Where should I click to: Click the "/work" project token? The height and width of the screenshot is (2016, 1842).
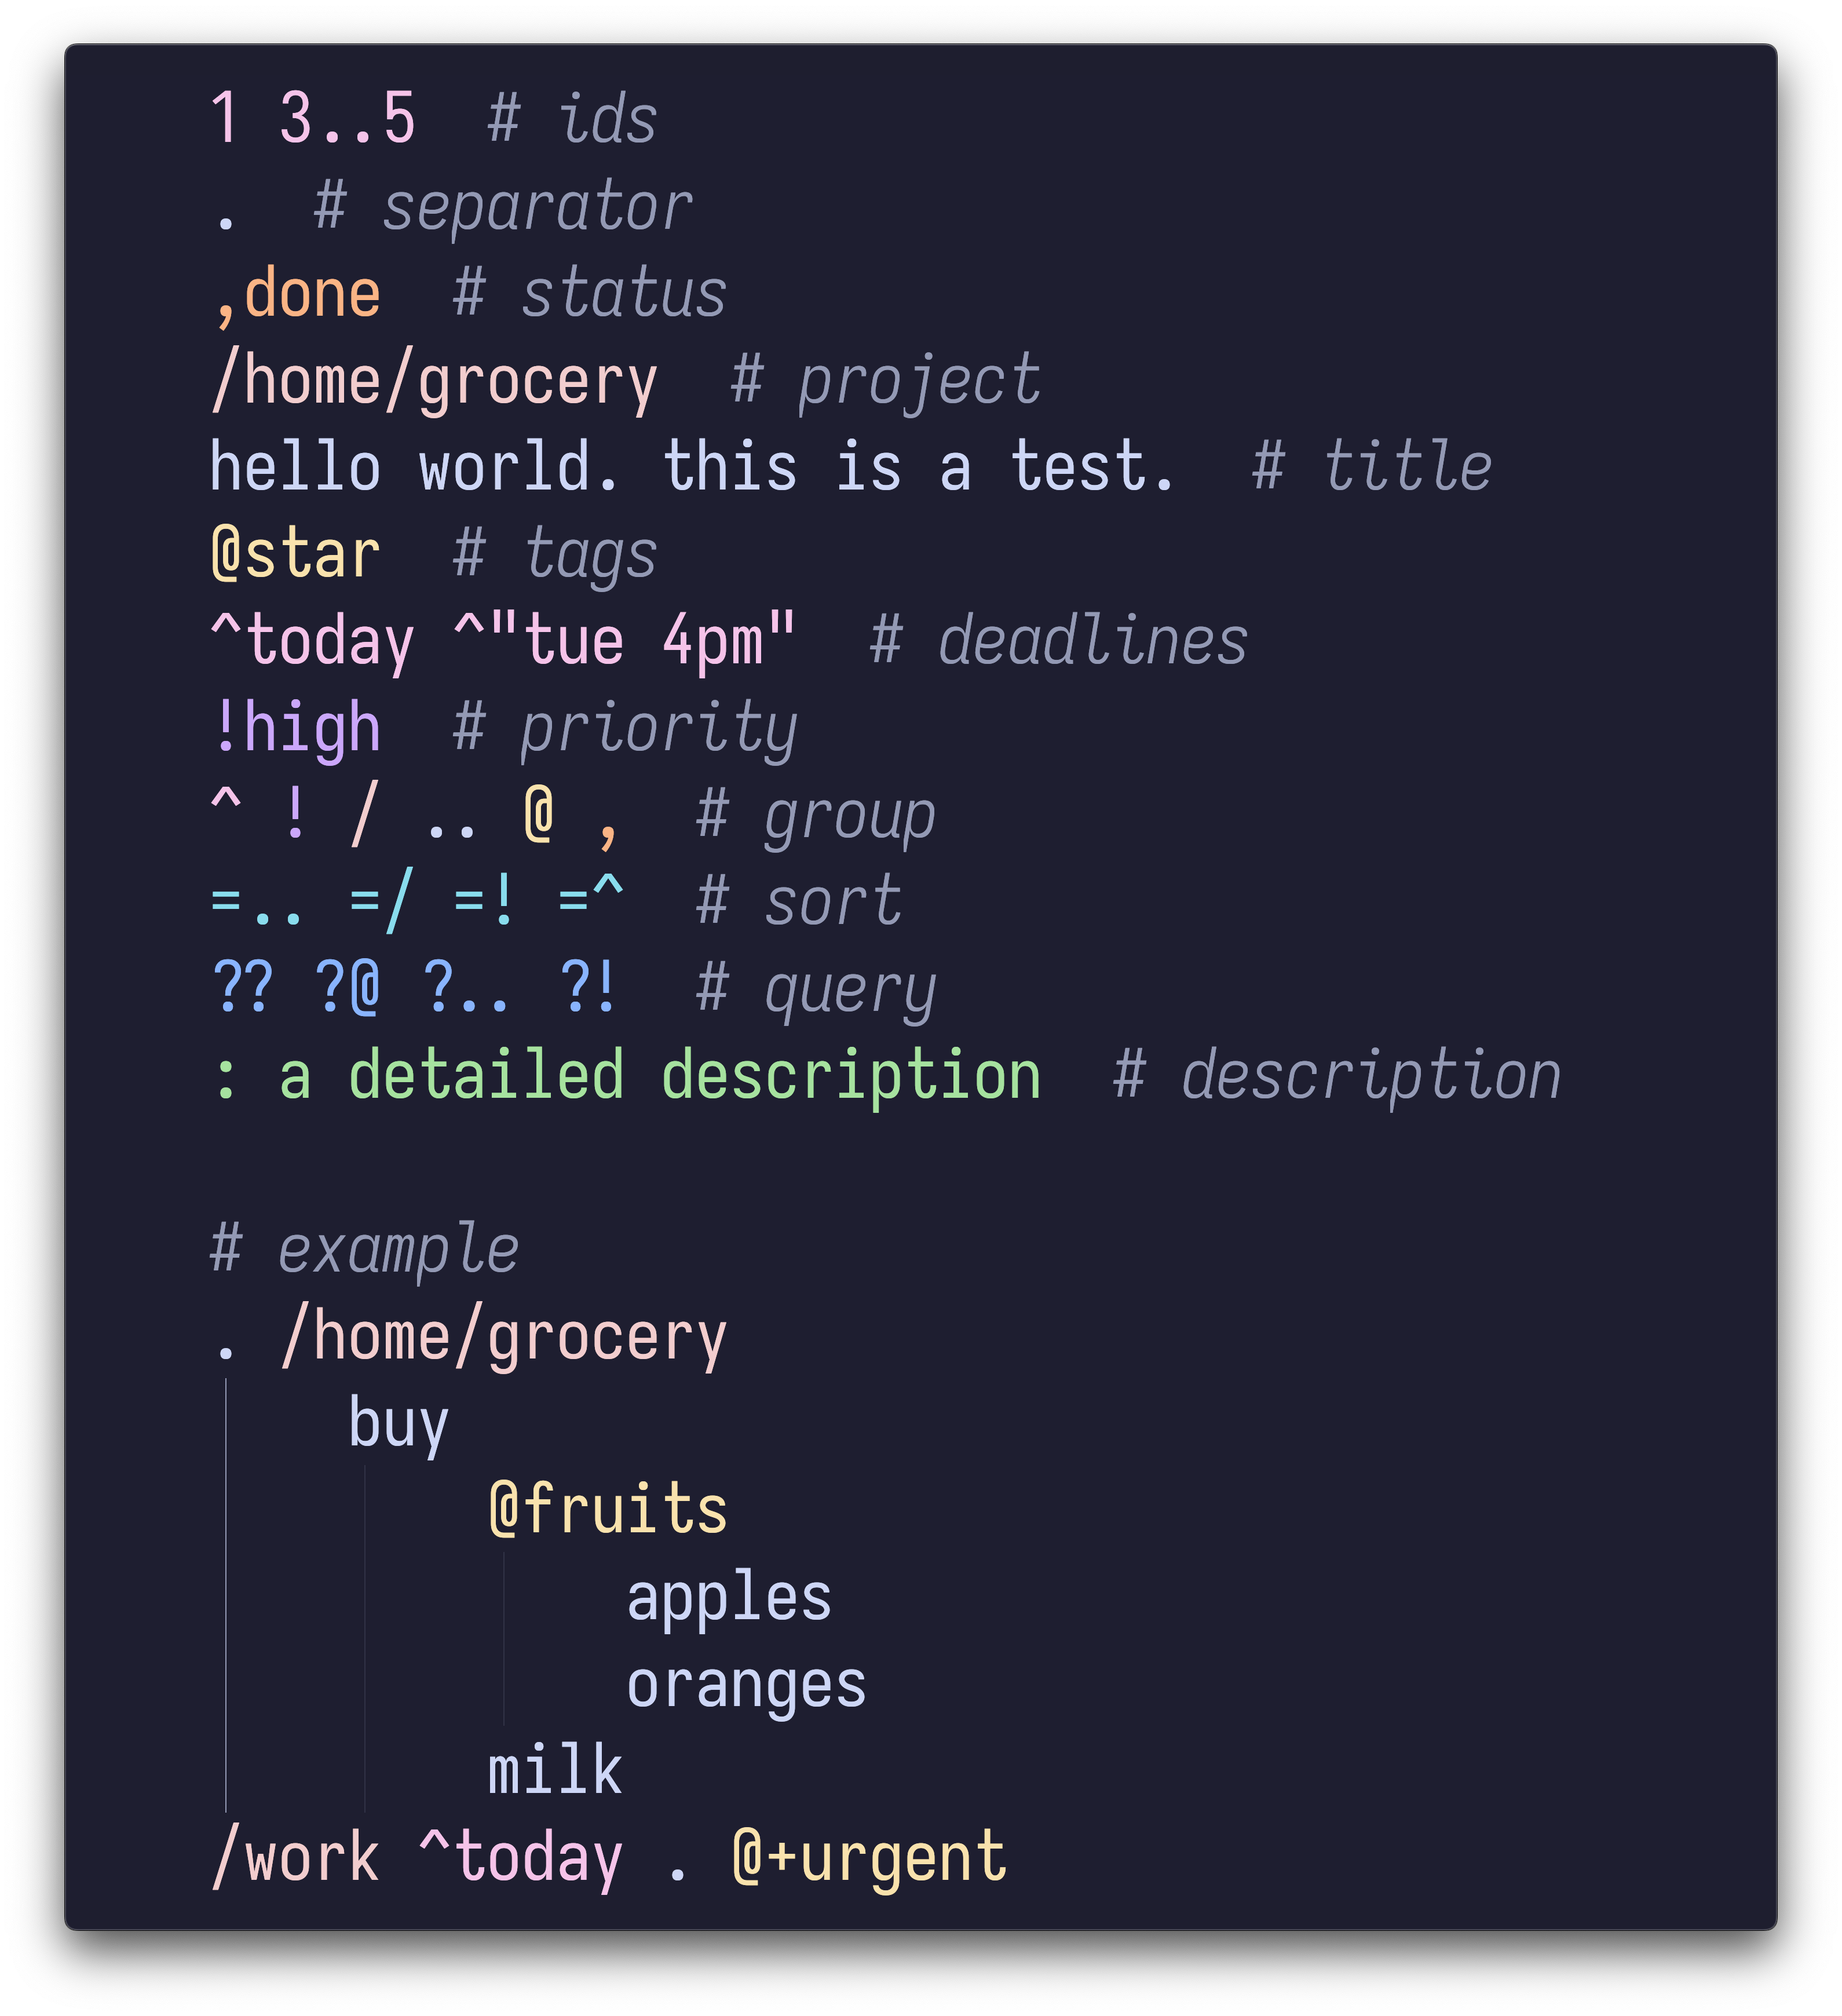296,1859
